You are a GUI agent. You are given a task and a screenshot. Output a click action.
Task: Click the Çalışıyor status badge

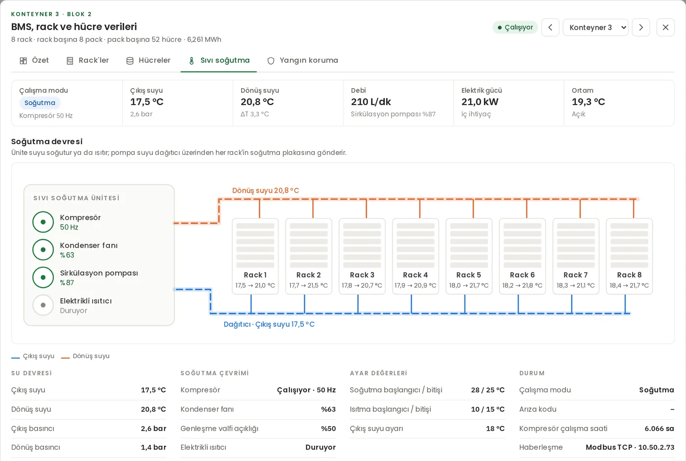515,27
